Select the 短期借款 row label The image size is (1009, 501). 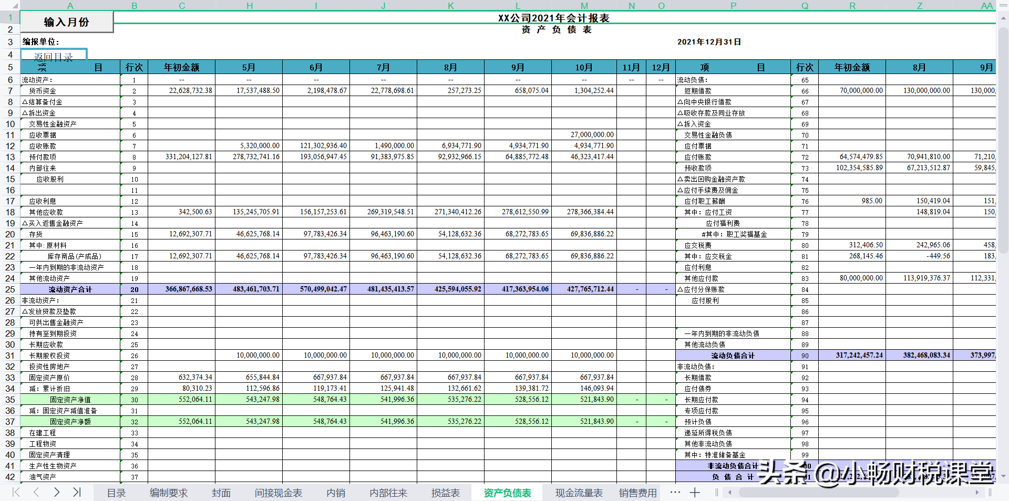coord(698,91)
